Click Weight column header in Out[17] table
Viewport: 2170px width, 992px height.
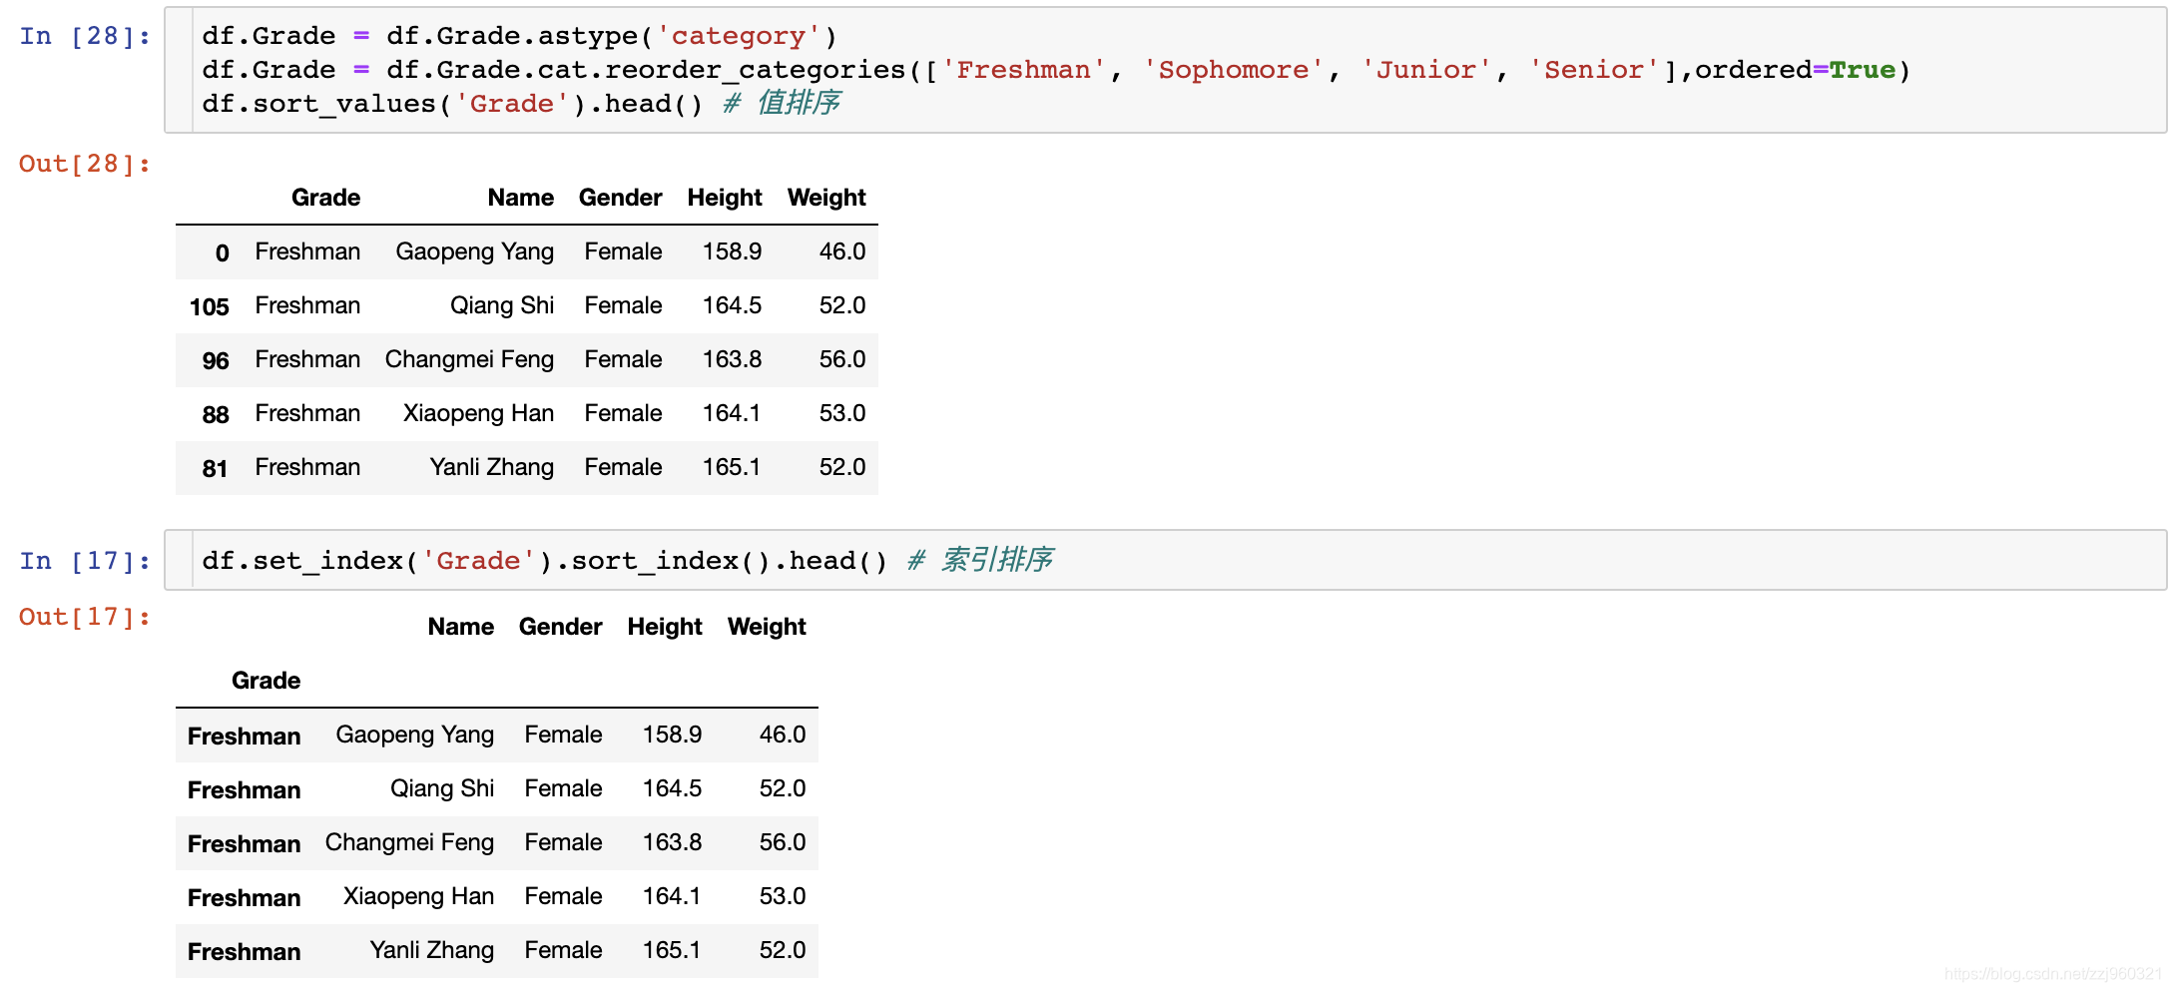click(x=767, y=627)
